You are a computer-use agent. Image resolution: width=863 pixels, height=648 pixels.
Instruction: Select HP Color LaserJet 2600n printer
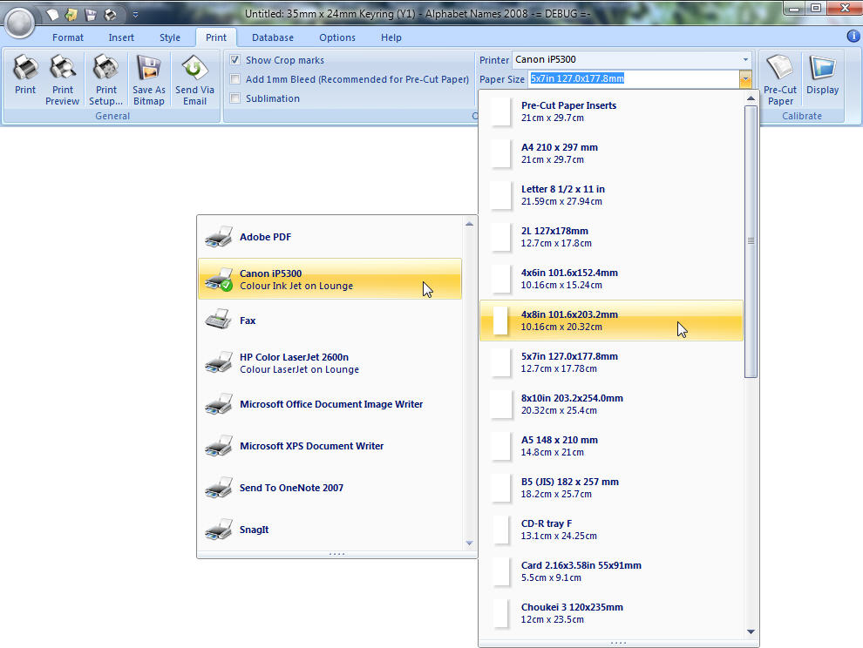(x=330, y=362)
